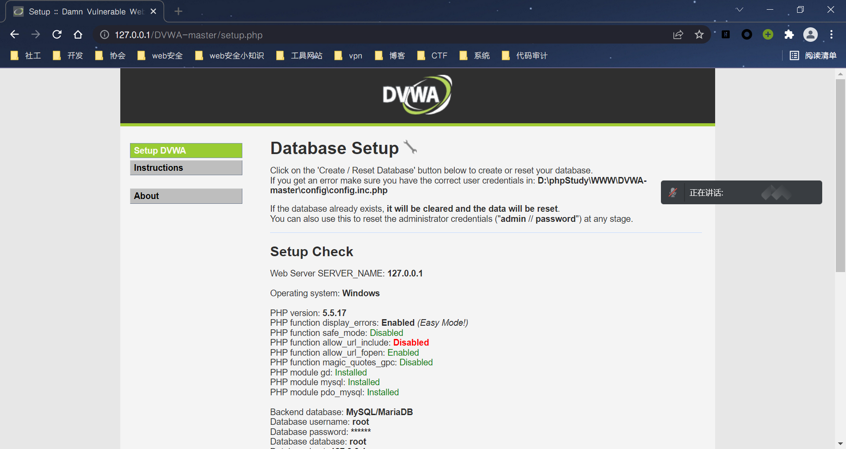Close the Setup DVWA browser tab
Viewport: 846px width, 449px height.
[153, 11]
